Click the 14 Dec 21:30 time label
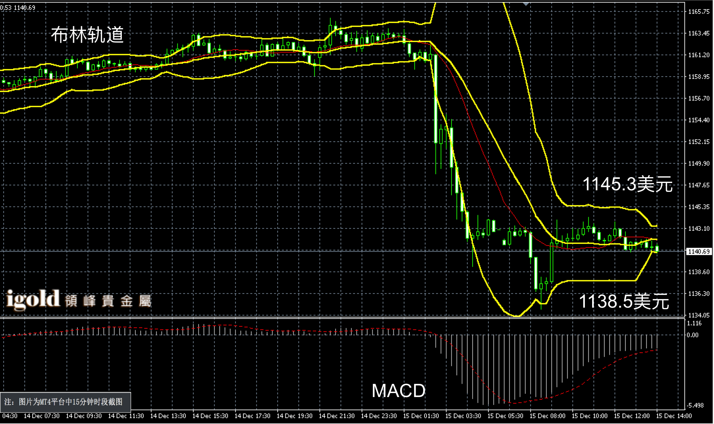Viewport: 714px width, 424px height. pyautogui.click(x=337, y=416)
